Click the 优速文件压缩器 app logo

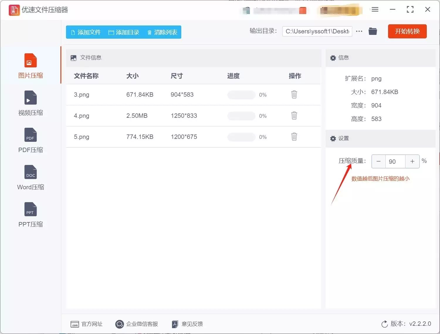click(x=14, y=10)
